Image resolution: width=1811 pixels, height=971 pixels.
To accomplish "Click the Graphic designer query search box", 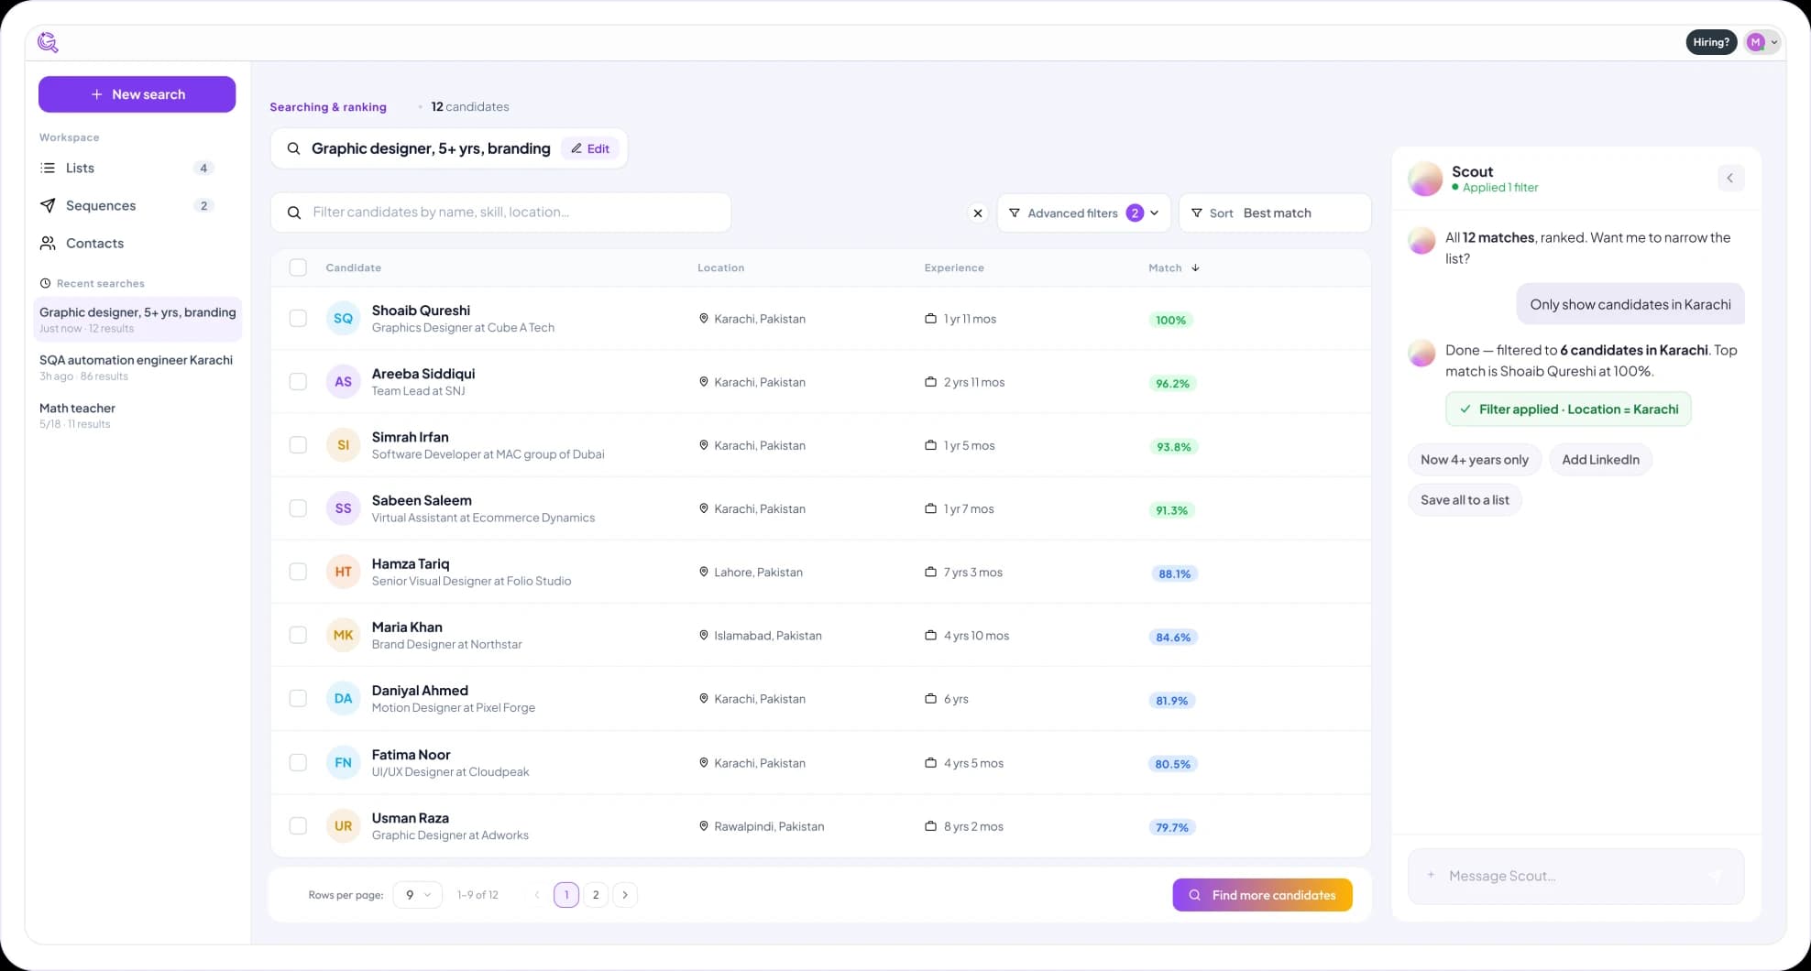I will 448,148.
